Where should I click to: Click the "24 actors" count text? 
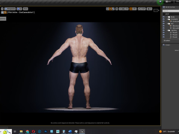(167, 41)
